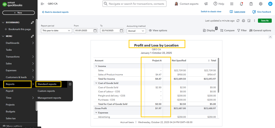Open Standard reports from the flyout
The image size is (275, 128).
pos(47,84)
